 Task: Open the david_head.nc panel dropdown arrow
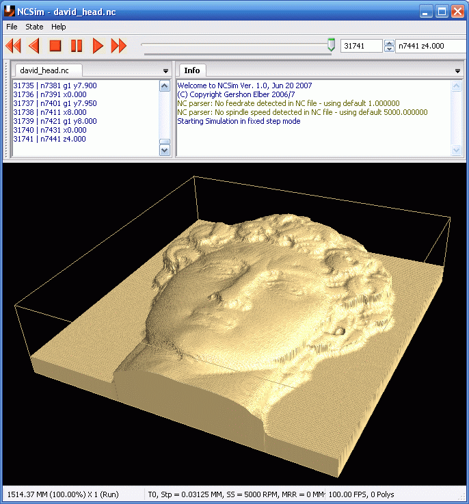165,71
